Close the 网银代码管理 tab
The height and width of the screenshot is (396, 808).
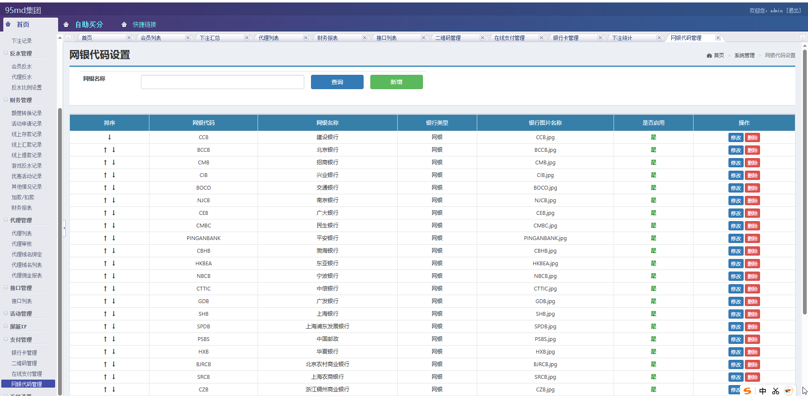click(x=718, y=38)
